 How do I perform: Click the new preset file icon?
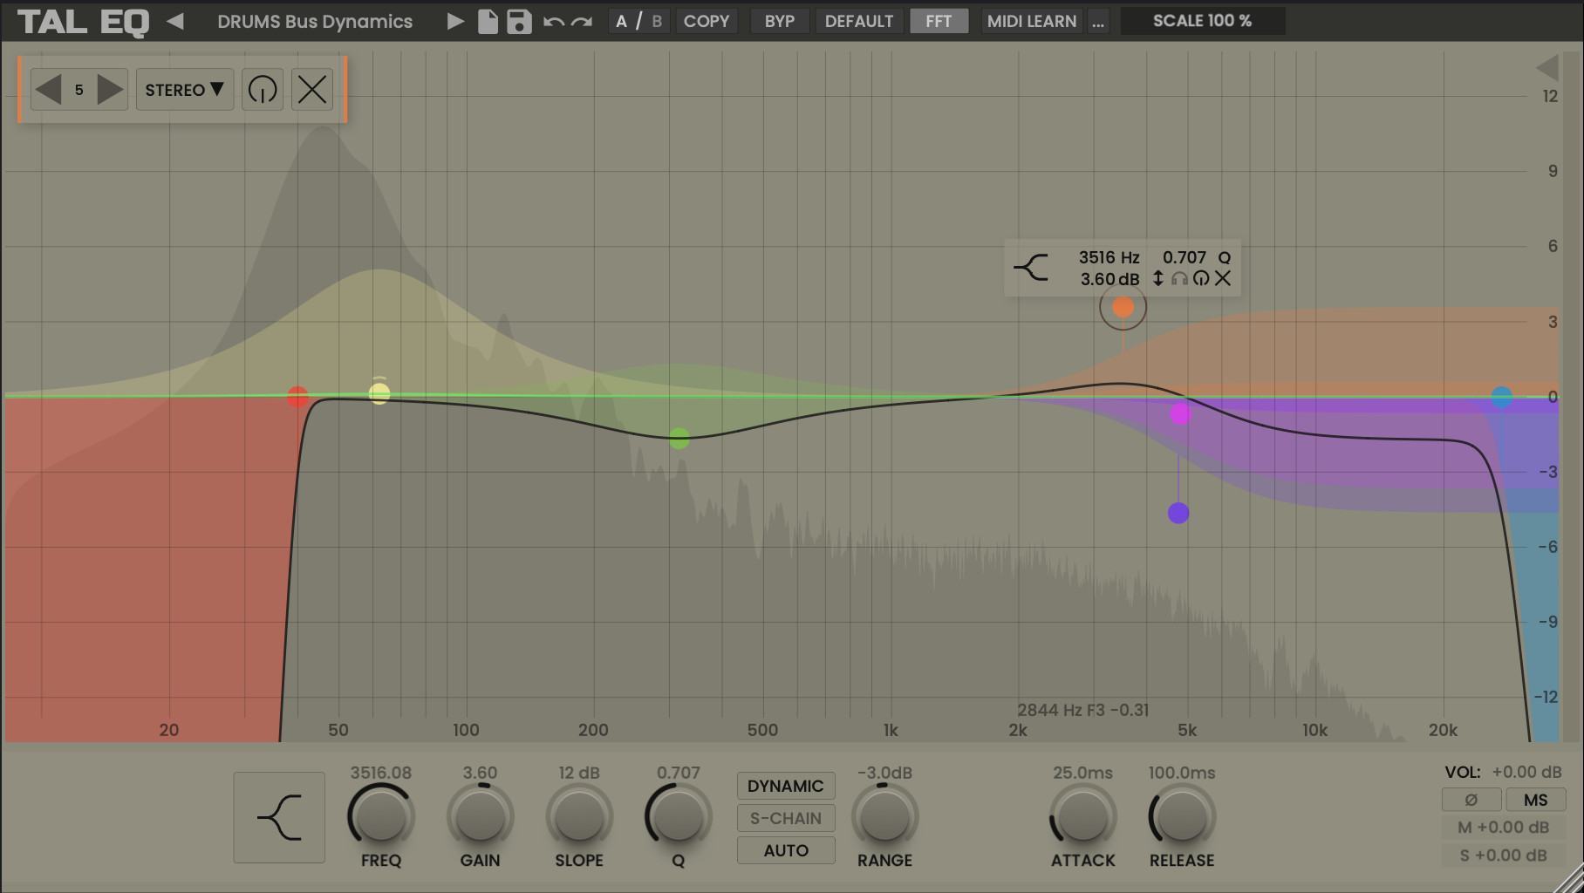tap(488, 21)
